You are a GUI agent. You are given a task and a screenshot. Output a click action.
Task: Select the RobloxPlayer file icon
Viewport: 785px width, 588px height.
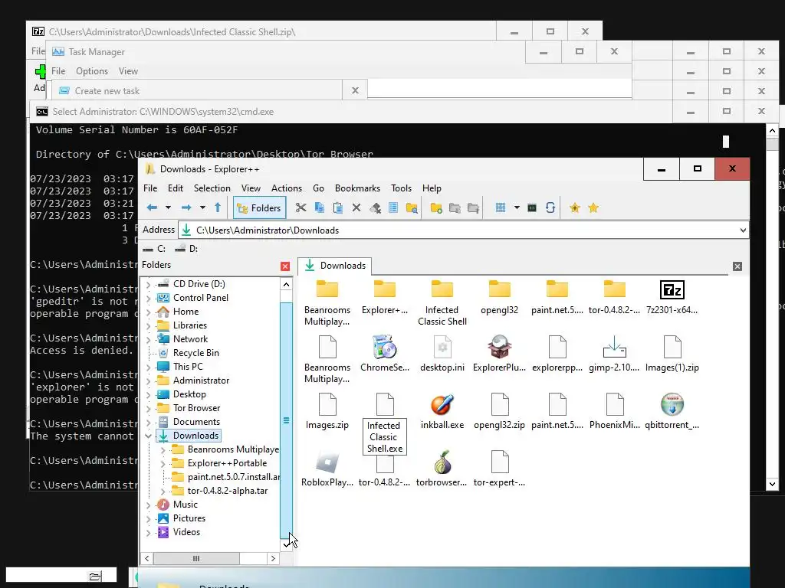tap(327, 469)
